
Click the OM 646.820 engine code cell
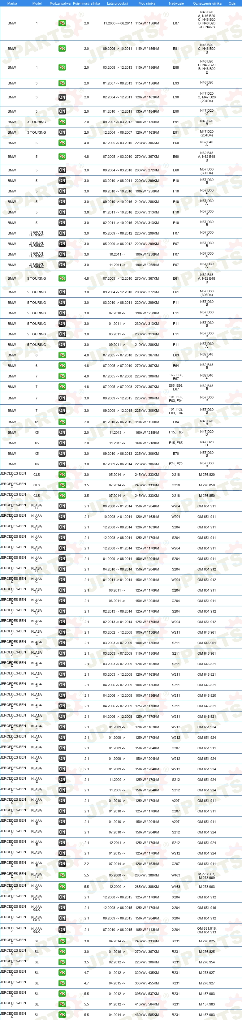tap(207, 696)
